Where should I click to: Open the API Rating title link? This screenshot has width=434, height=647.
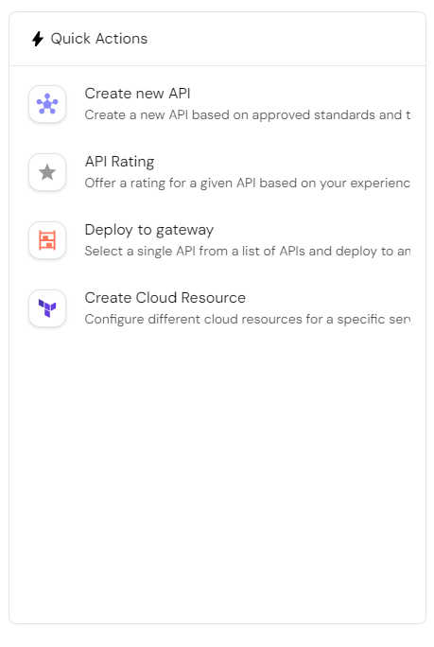[x=120, y=162]
